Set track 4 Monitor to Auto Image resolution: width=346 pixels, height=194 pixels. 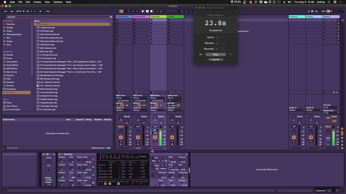click(173, 105)
